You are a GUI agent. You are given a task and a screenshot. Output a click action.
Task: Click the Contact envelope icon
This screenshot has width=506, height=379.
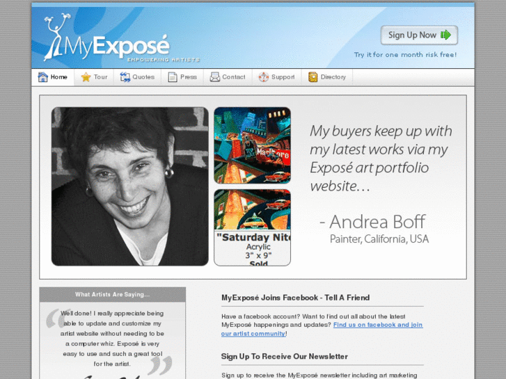click(x=214, y=77)
